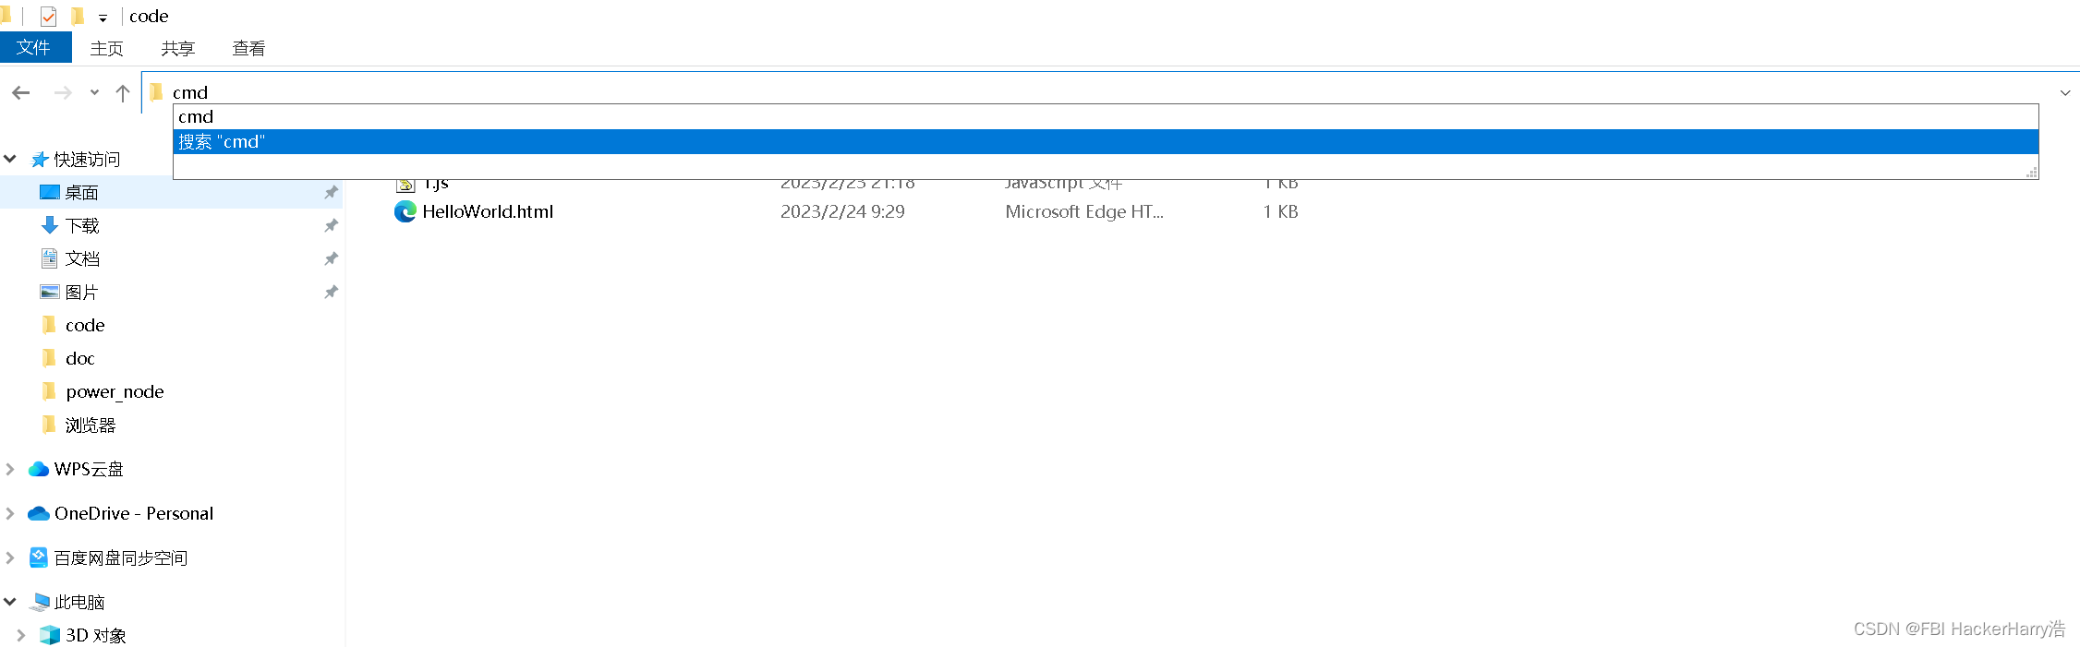Click the document icon for 文档
Image resolution: width=2080 pixels, height=647 pixels.
point(50,258)
